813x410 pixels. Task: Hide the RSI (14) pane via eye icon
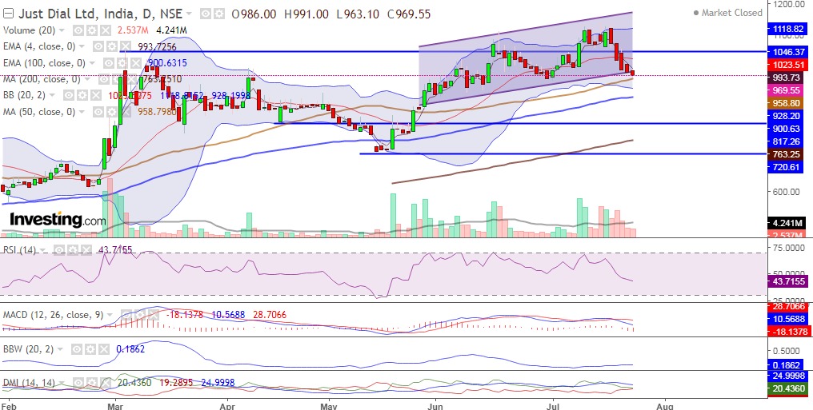(x=59, y=250)
